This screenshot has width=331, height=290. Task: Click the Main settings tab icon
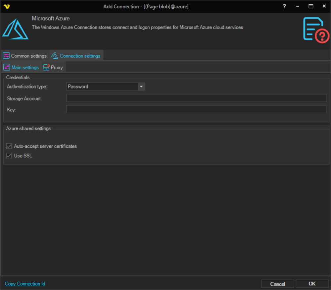(x=7, y=67)
